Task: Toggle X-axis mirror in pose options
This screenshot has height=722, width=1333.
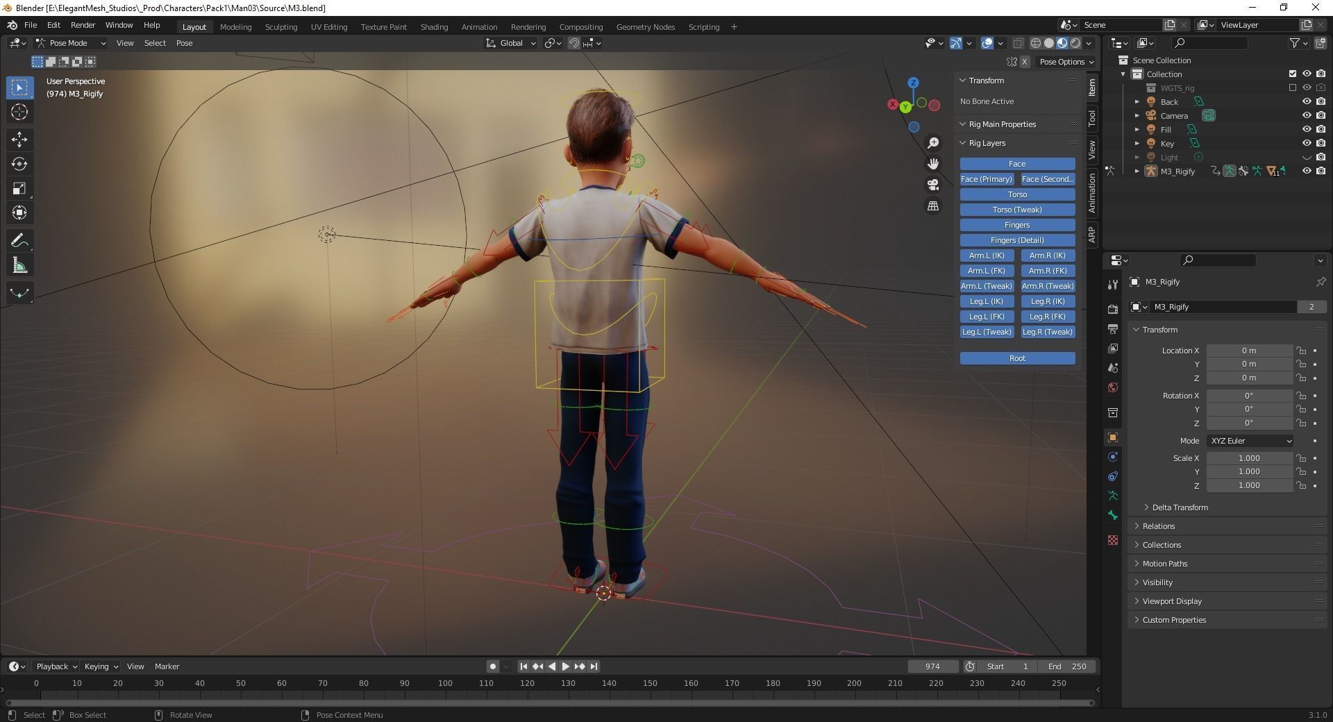Action: (x=1024, y=62)
